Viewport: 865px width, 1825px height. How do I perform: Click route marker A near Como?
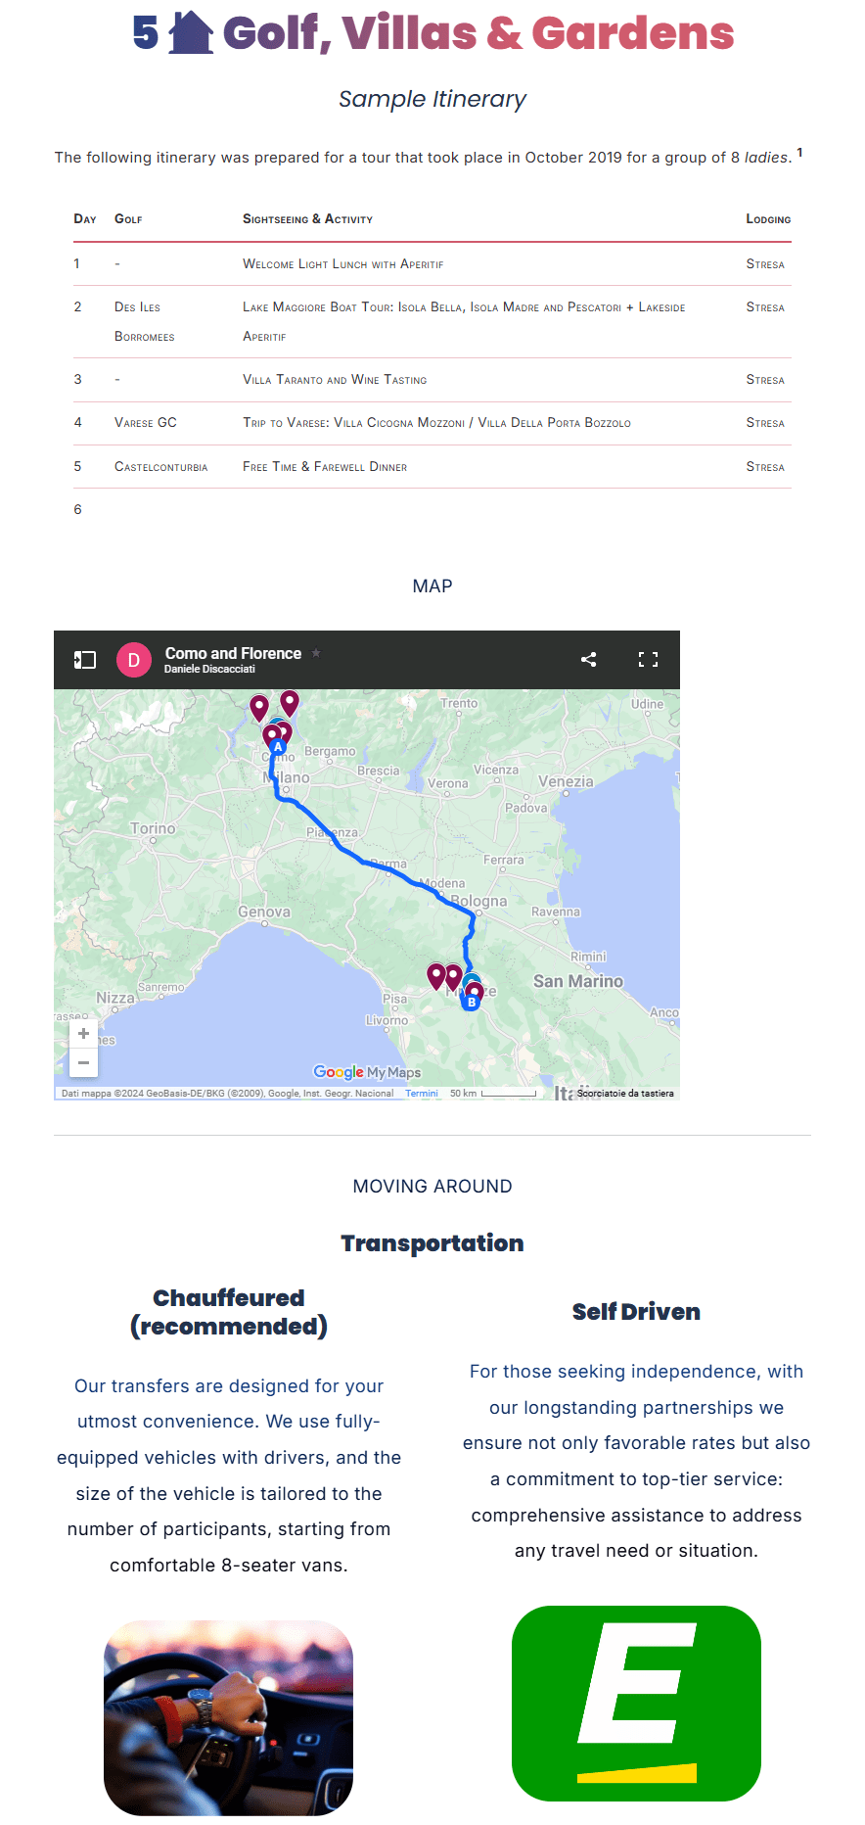tap(278, 747)
